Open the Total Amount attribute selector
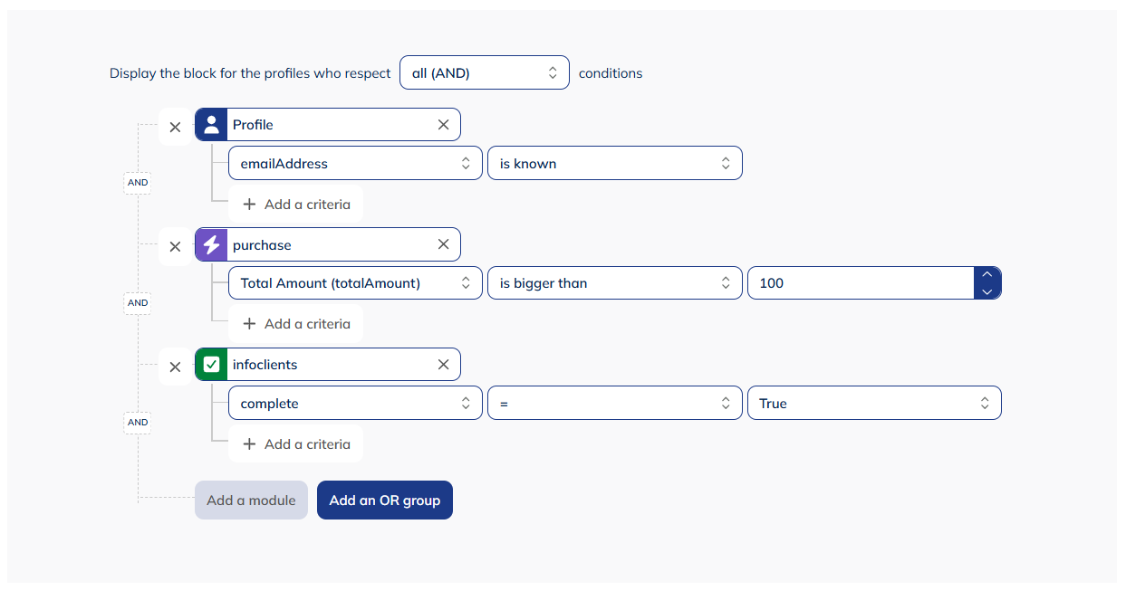This screenshot has width=1126, height=591. [x=354, y=282]
